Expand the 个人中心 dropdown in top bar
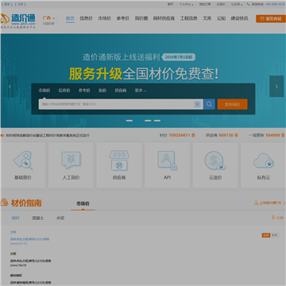The height and width of the screenshot is (286, 286). tap(186, 4)
